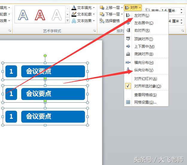The image size is (187, 165).
Task: Choose 横向分布(H) menu entry
Action: 146,62
